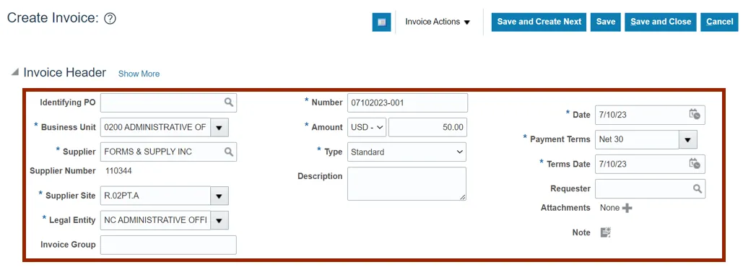The height and width of the screenshot is (275, 743).
Task: Open the Invoice Actions menu
Action: click(x=438, y=22)
